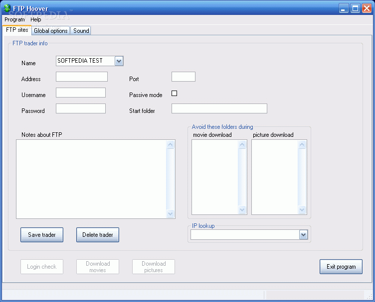Click the Exit program button
375x302 pixels.
(341, 267)
